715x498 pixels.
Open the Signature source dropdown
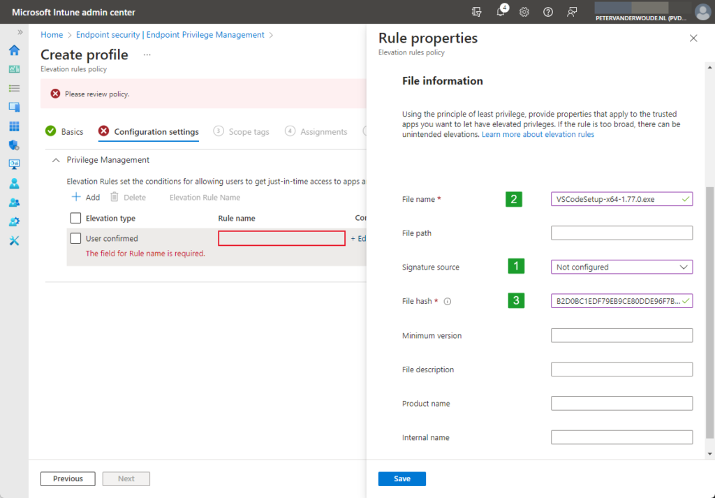621,267
